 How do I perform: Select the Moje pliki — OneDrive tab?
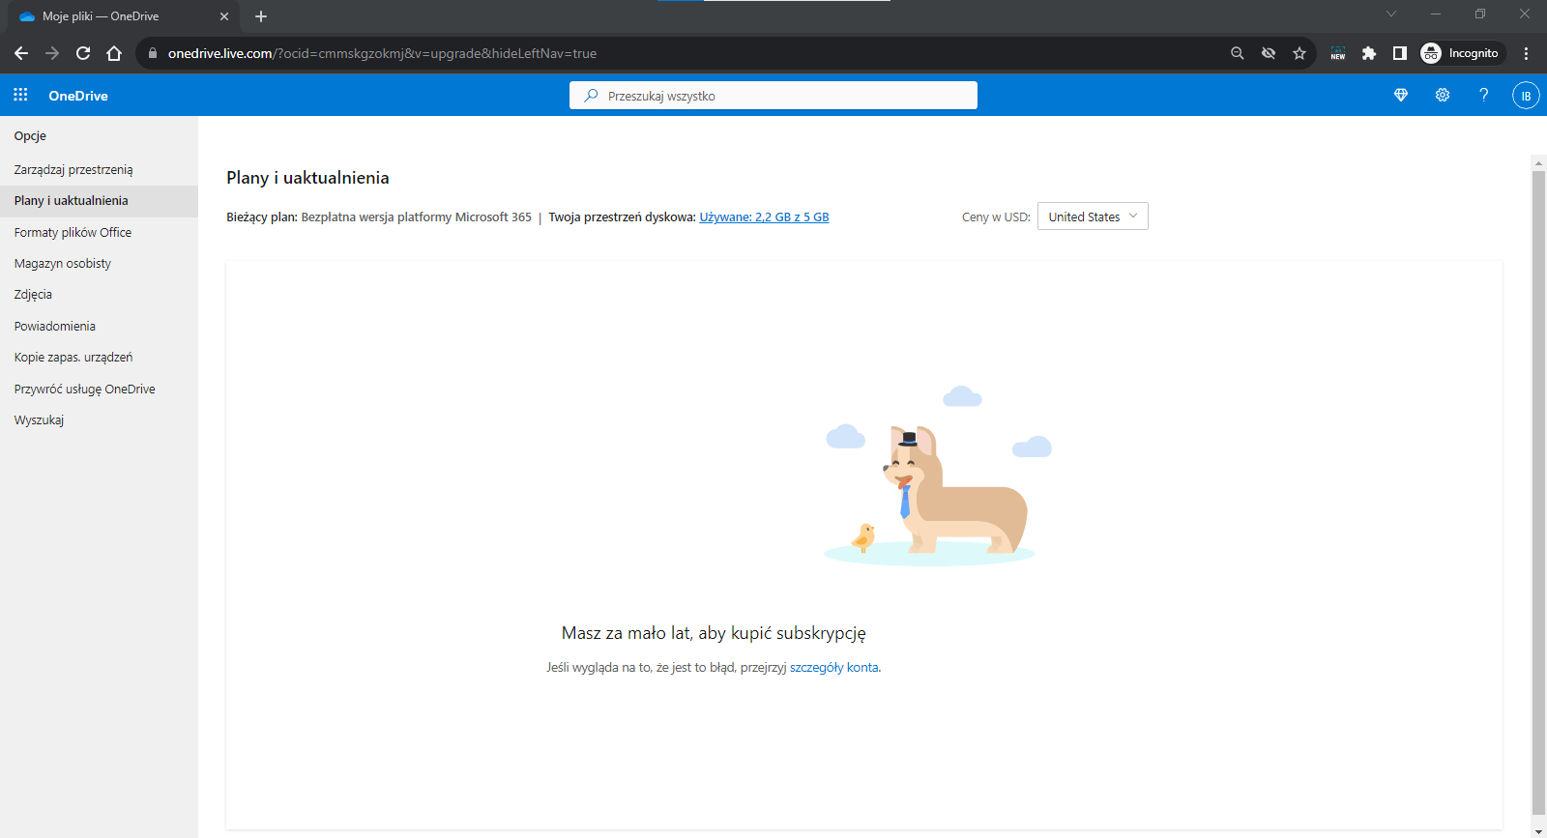[x=124, y=16]
